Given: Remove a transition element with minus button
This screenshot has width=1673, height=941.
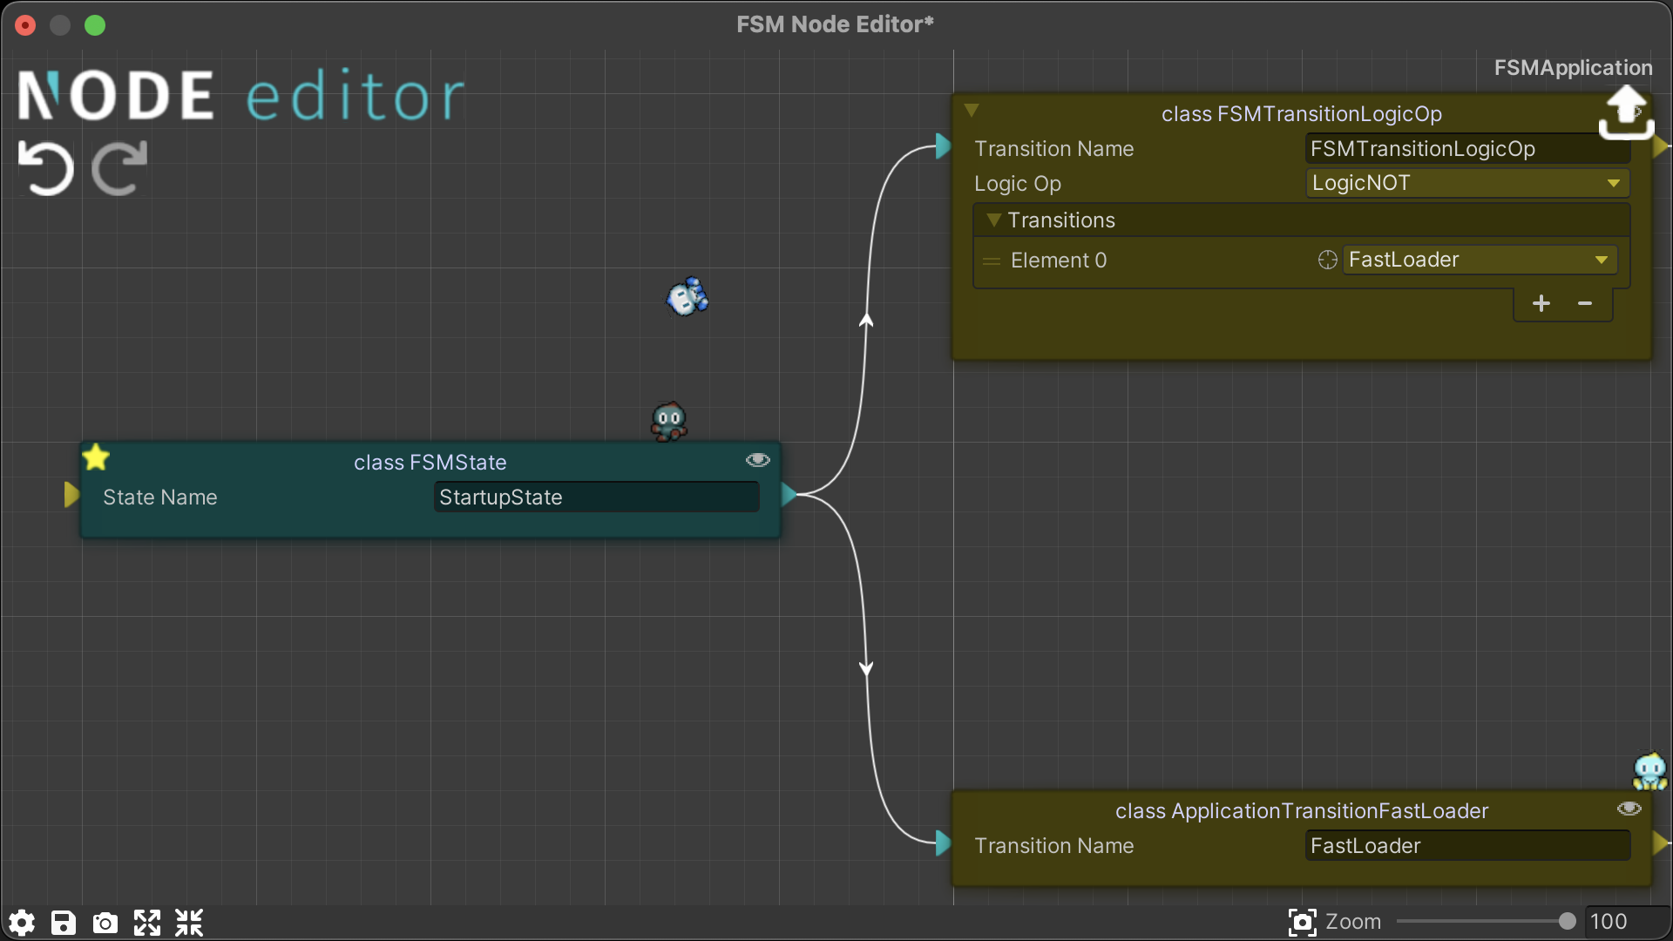Looking at the screenshot, I should coord(1585,303).
